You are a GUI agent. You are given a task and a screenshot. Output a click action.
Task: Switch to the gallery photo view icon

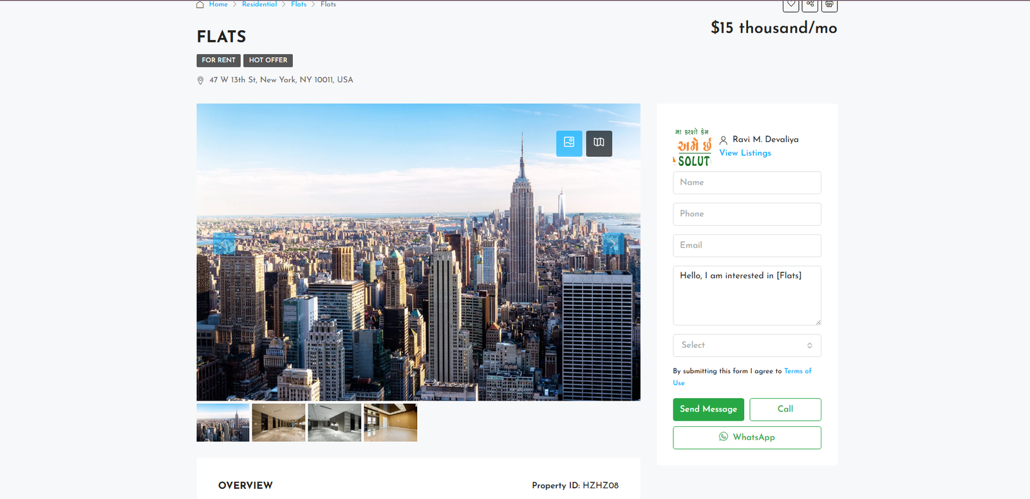569,143
